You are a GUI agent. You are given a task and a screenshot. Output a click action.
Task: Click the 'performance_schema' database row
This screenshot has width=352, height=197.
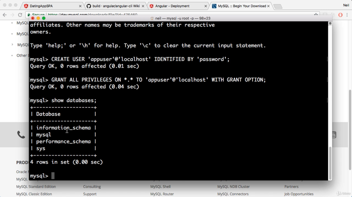[x=63, y=142]
